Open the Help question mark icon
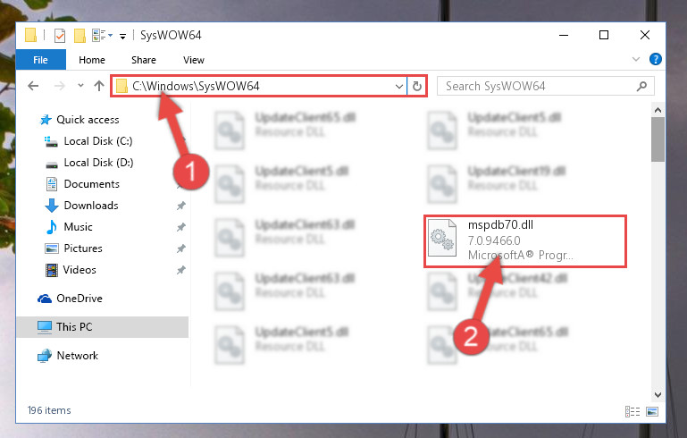 point(656,59)
